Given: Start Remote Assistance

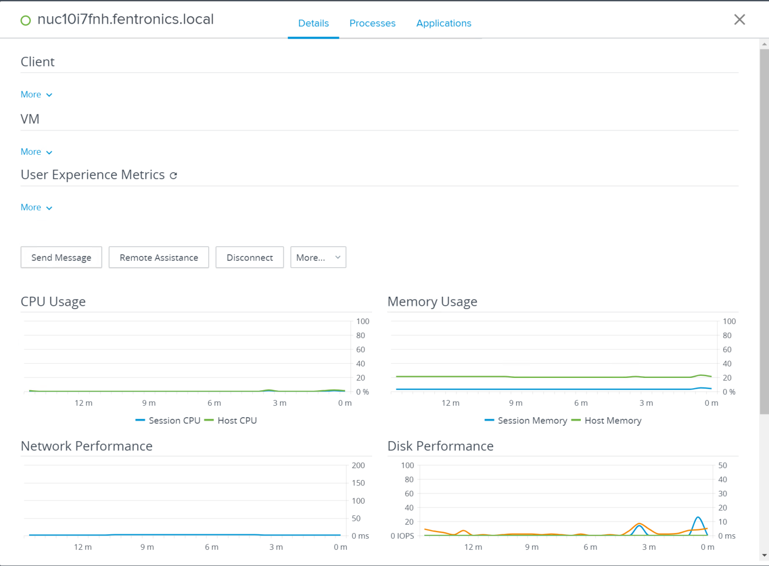Looking at the screenshot, I should 159,257.
